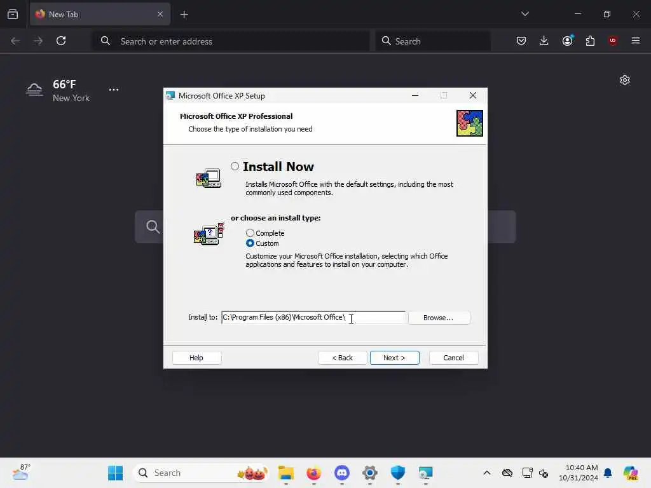Click the Install to path field
Image resolution: width=651 pixels, height=488 pixels.
click(313, 318)
